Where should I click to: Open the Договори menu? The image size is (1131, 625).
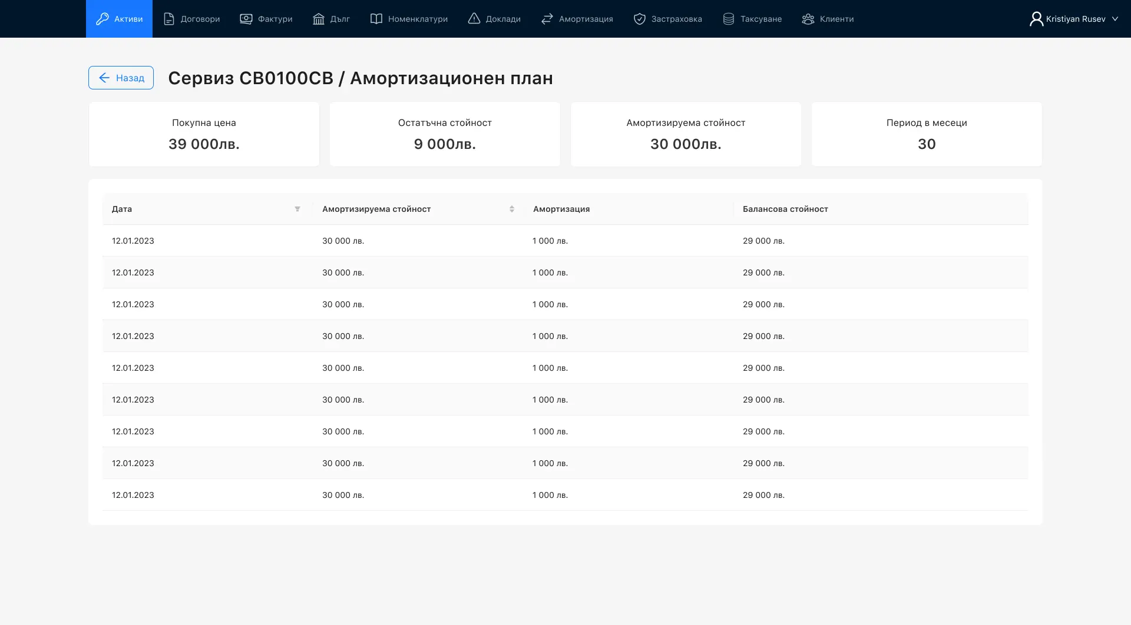pyautogui.click(x=191, y=19)
